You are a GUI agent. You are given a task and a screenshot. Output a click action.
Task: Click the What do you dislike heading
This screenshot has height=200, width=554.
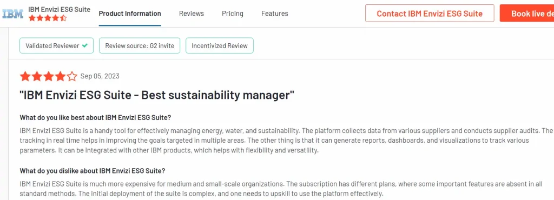92,171
